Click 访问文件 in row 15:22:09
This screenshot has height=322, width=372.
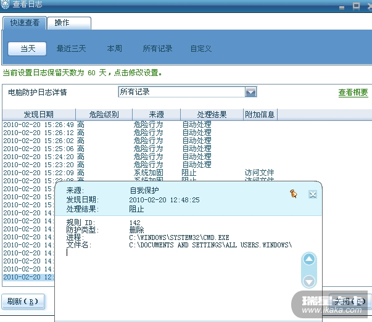click(x=259, y=173)
